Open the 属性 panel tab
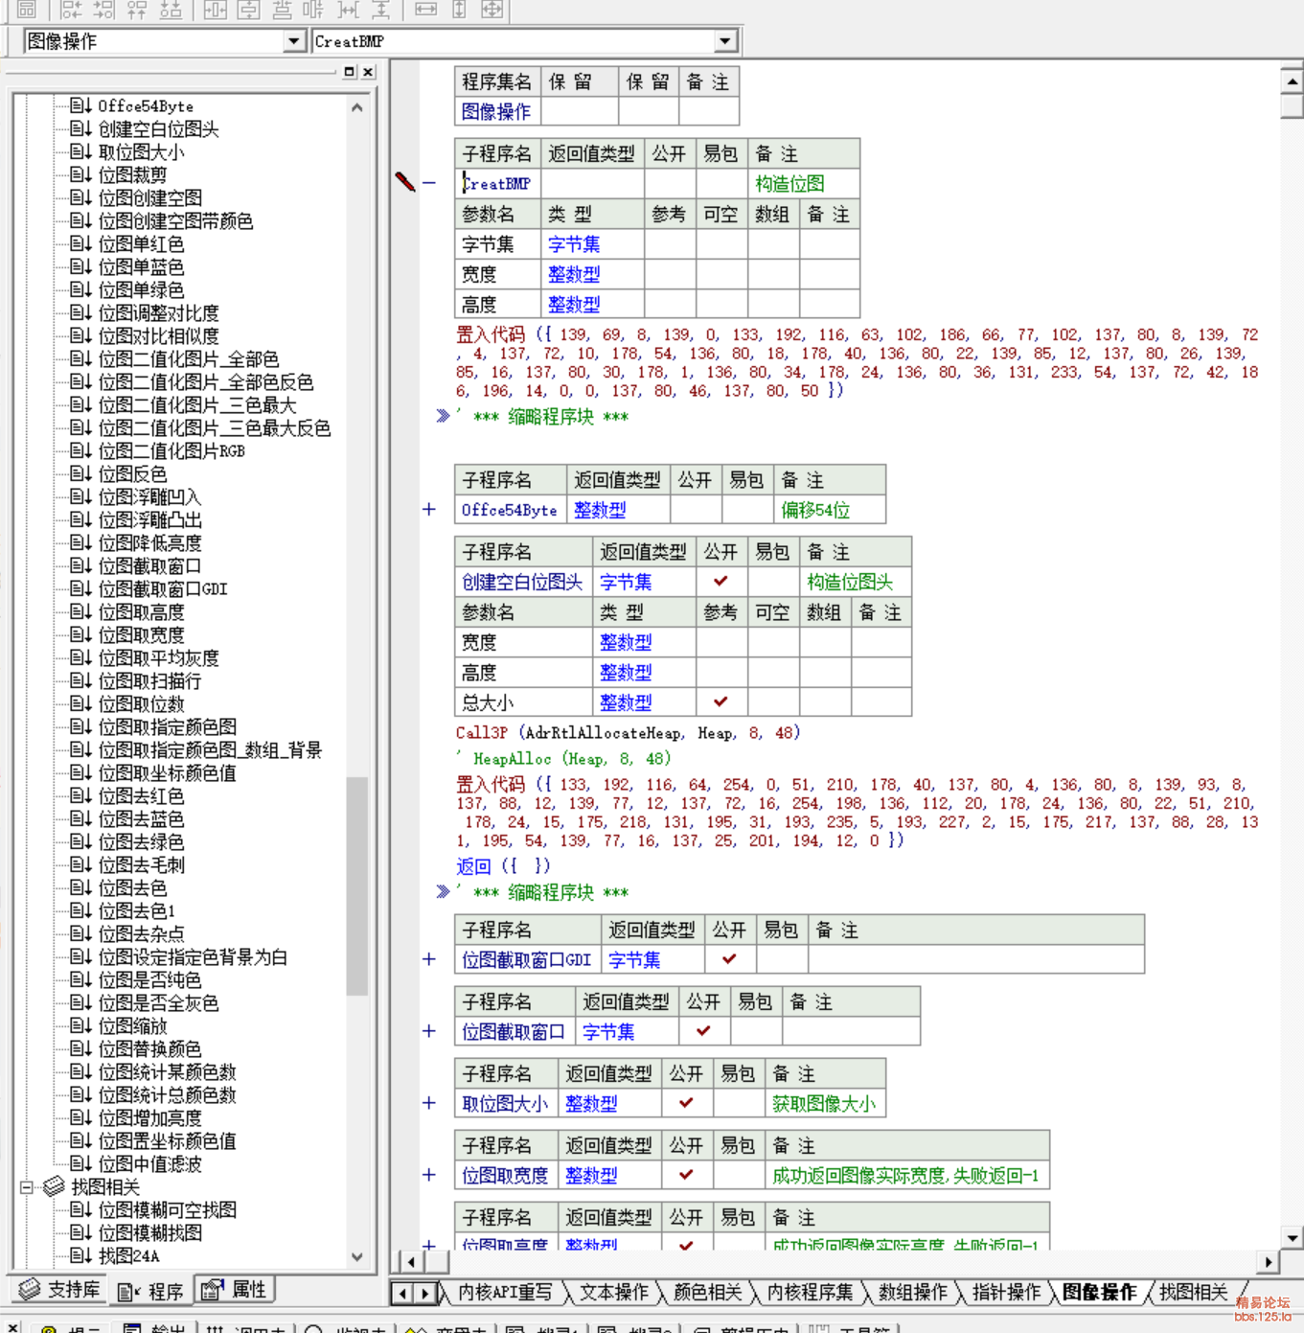1304x1333 pixels. pyautogui.click(x=235, y=1290)
